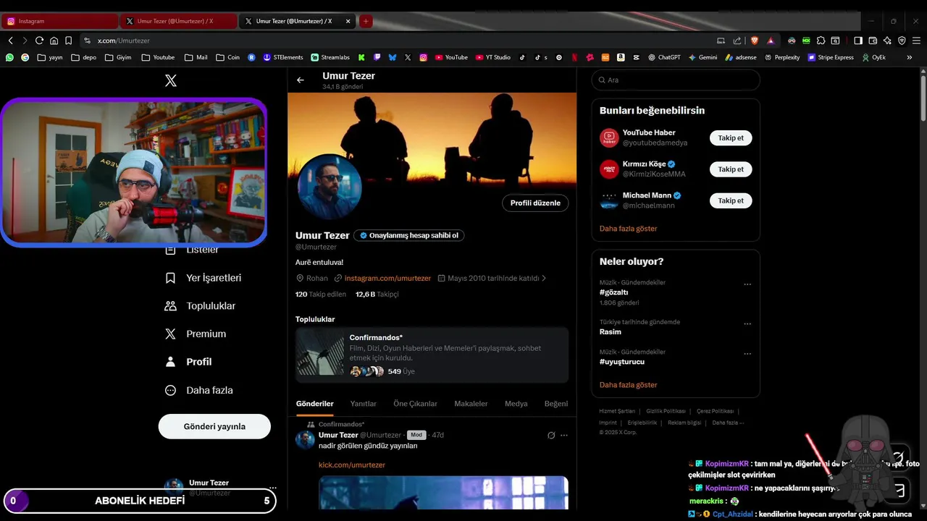The height and width of the screenshot is (521, 927).
Task: Click the share page icon in address bar
Action: 737,41
